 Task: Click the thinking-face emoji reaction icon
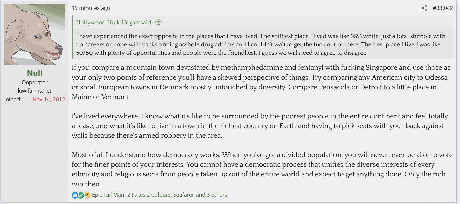[87, 195]
